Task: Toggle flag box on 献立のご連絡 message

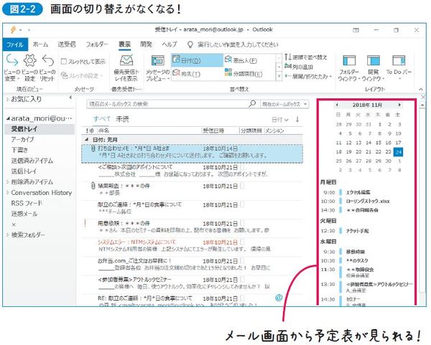Action: click(x=242, y=204)
